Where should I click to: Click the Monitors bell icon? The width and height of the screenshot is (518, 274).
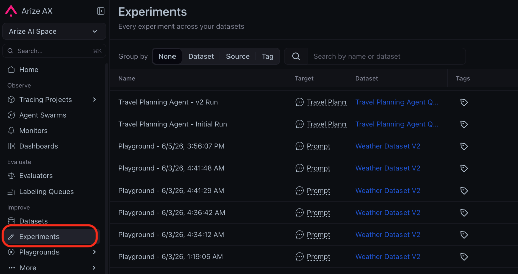pyautogui.click(x=11, y=130)
